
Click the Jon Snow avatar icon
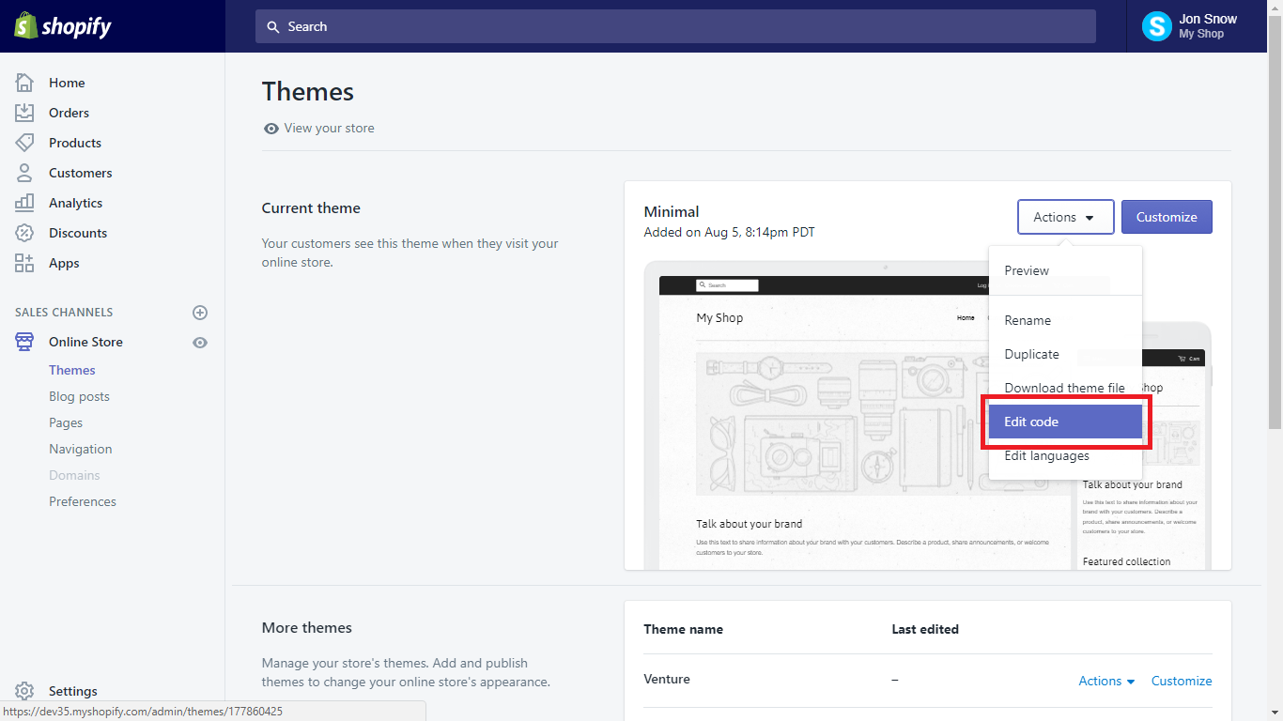click(x=1156, y=26)
